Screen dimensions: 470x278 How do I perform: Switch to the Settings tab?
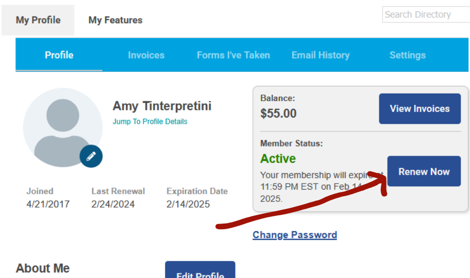(408, 55)
